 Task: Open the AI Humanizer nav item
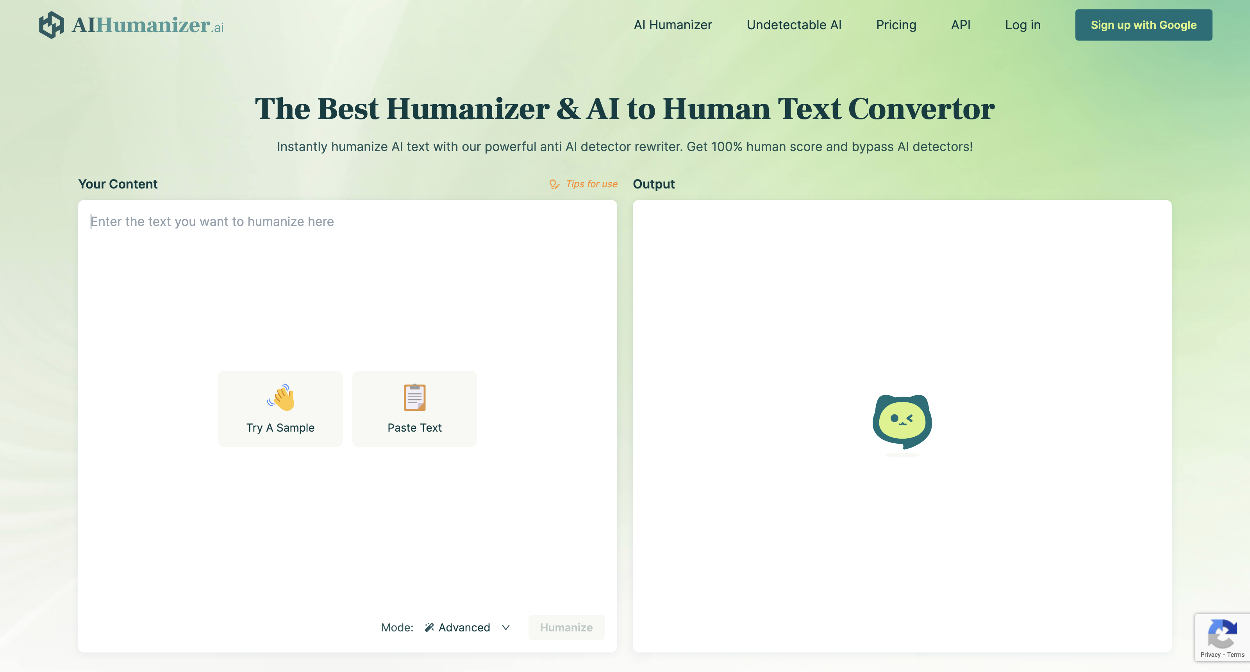673,25
